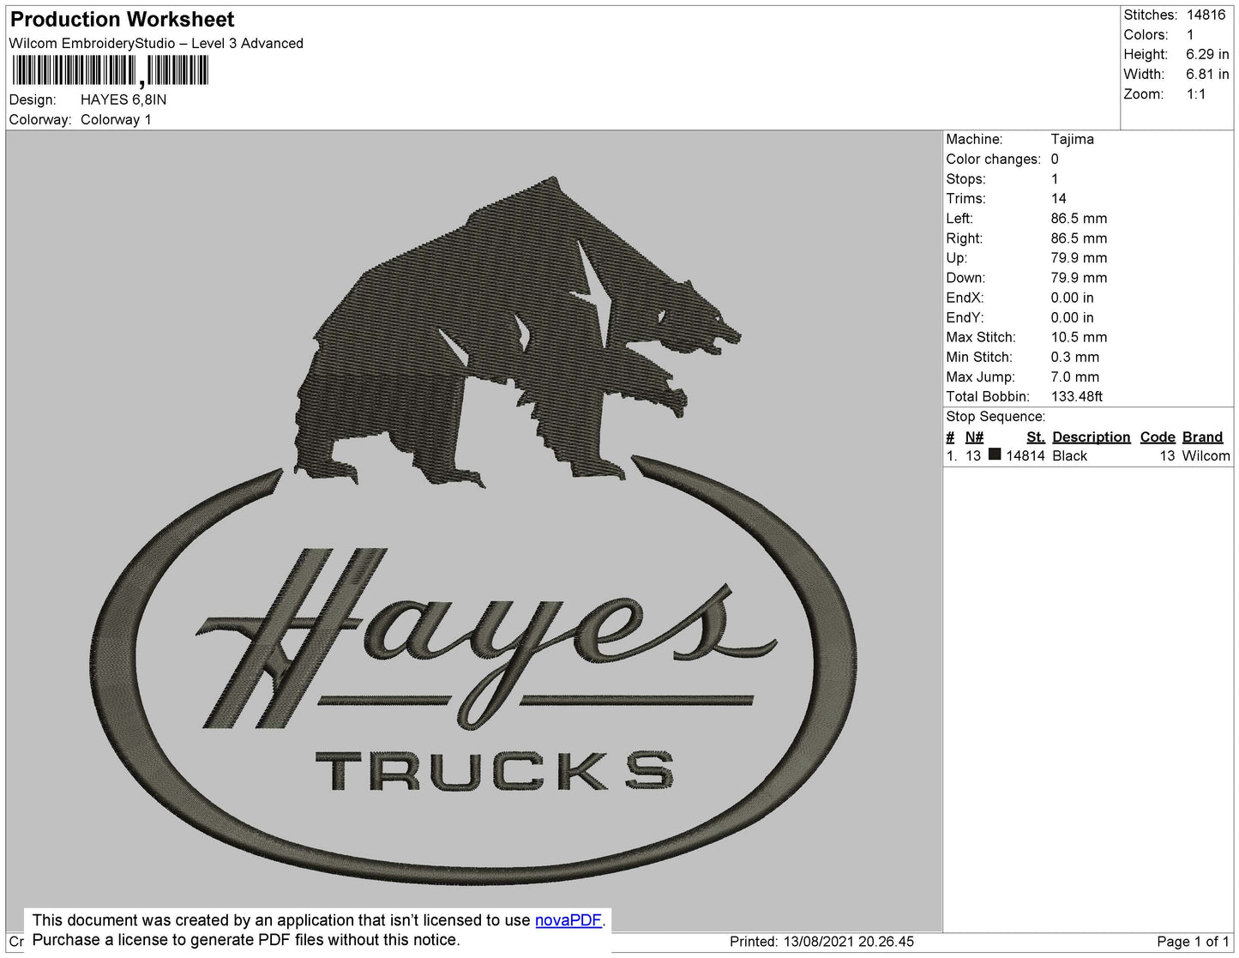Click the 'Colorway 1' value
This screenshot has width=1239, height=958.
point(116,119)
